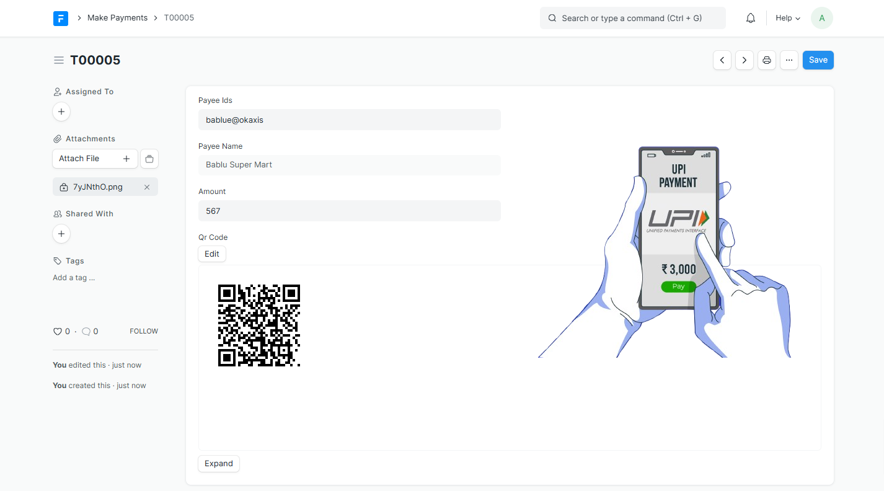Navigate to Make Payments breadcrumb
The image size is (884, 491).
(x=117, y=17)
